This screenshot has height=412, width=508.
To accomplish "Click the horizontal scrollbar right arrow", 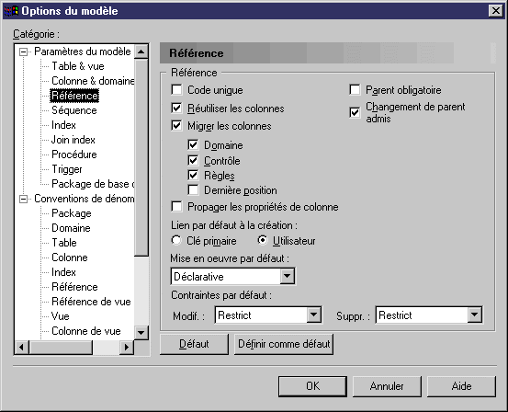I will click(x=127, y=348).
